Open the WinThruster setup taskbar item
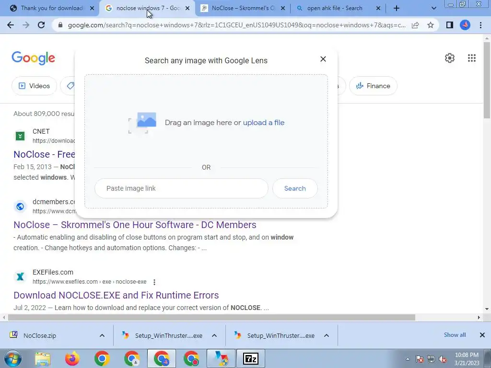 coord(222,358)
